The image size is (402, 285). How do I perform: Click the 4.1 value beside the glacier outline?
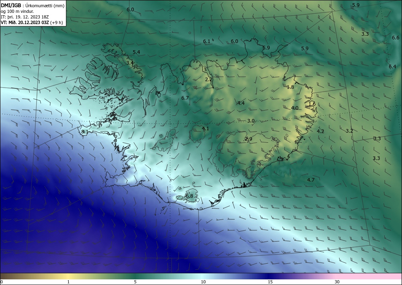[x=205, y=128]
